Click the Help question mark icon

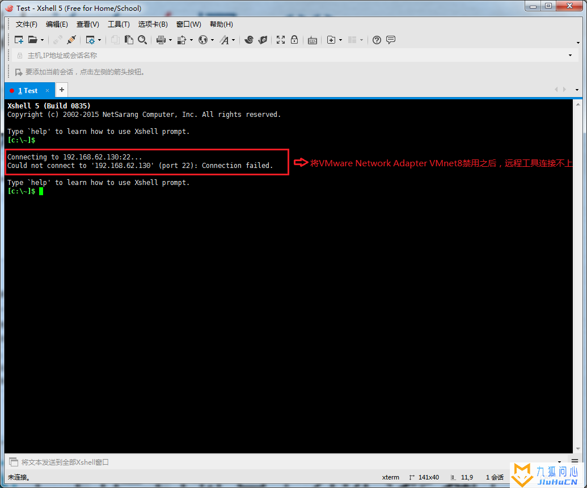click(x=377, y=40)
